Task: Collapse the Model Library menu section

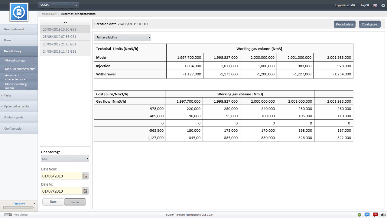Action: coord(19,51)
